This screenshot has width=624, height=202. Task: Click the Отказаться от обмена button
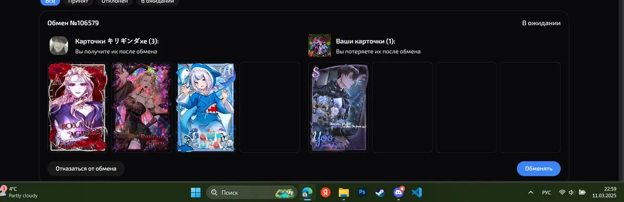86,169
